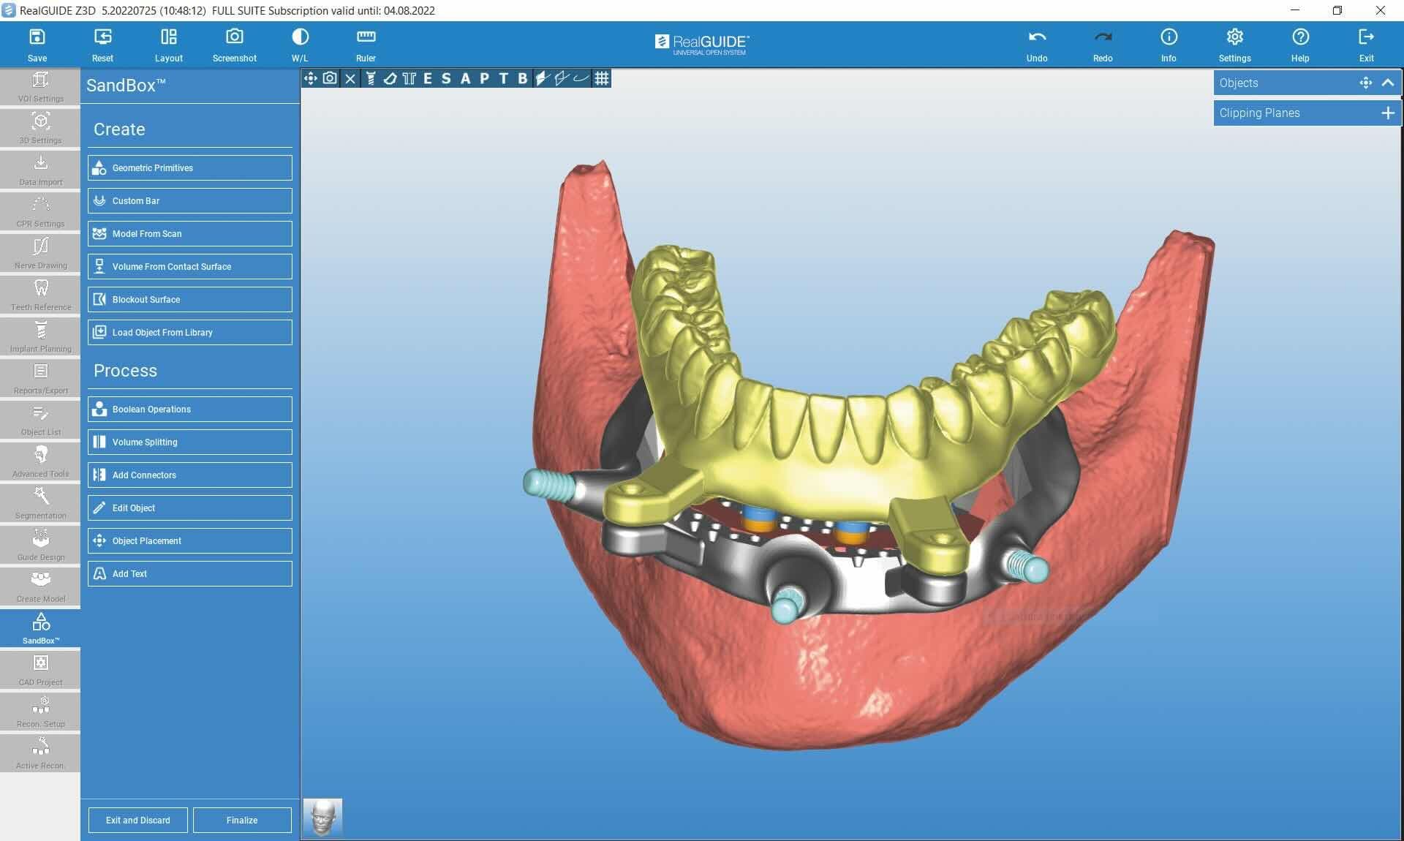This screenshot has width=1404, height=841.
Task: Click the head orientation thumbnail
Action: 322,817
